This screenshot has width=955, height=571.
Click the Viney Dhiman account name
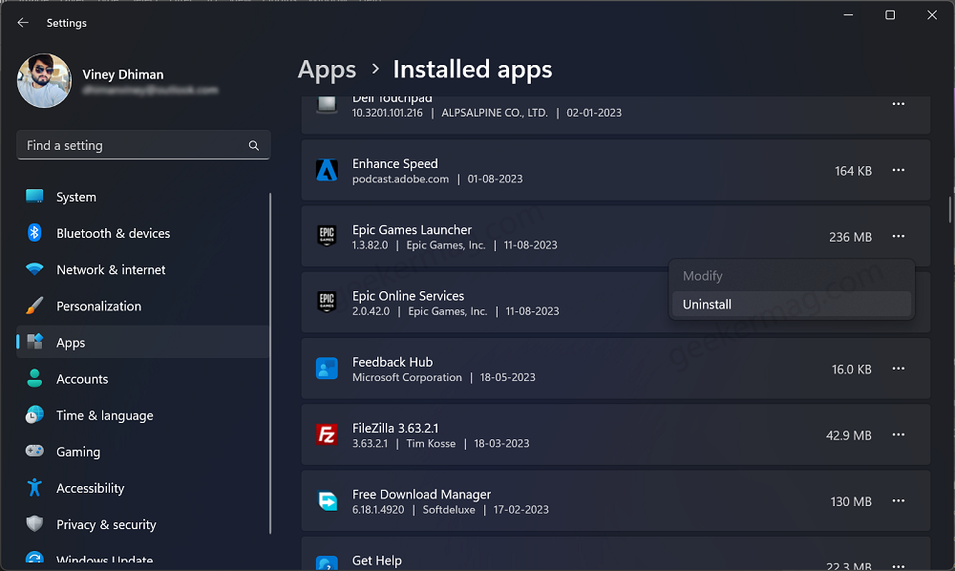pyautogui.click(x=123, y=74)
